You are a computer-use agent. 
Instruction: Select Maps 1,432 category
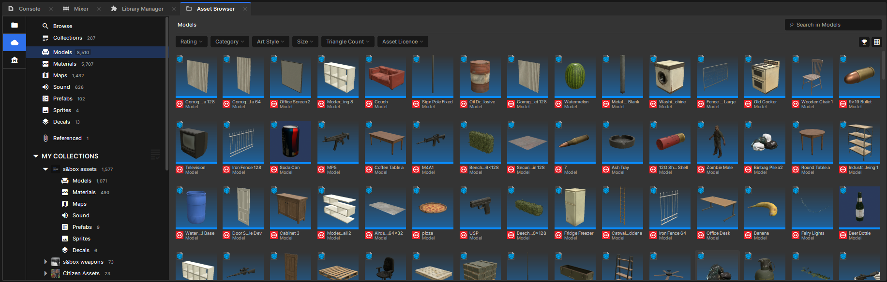pos(96,75)
